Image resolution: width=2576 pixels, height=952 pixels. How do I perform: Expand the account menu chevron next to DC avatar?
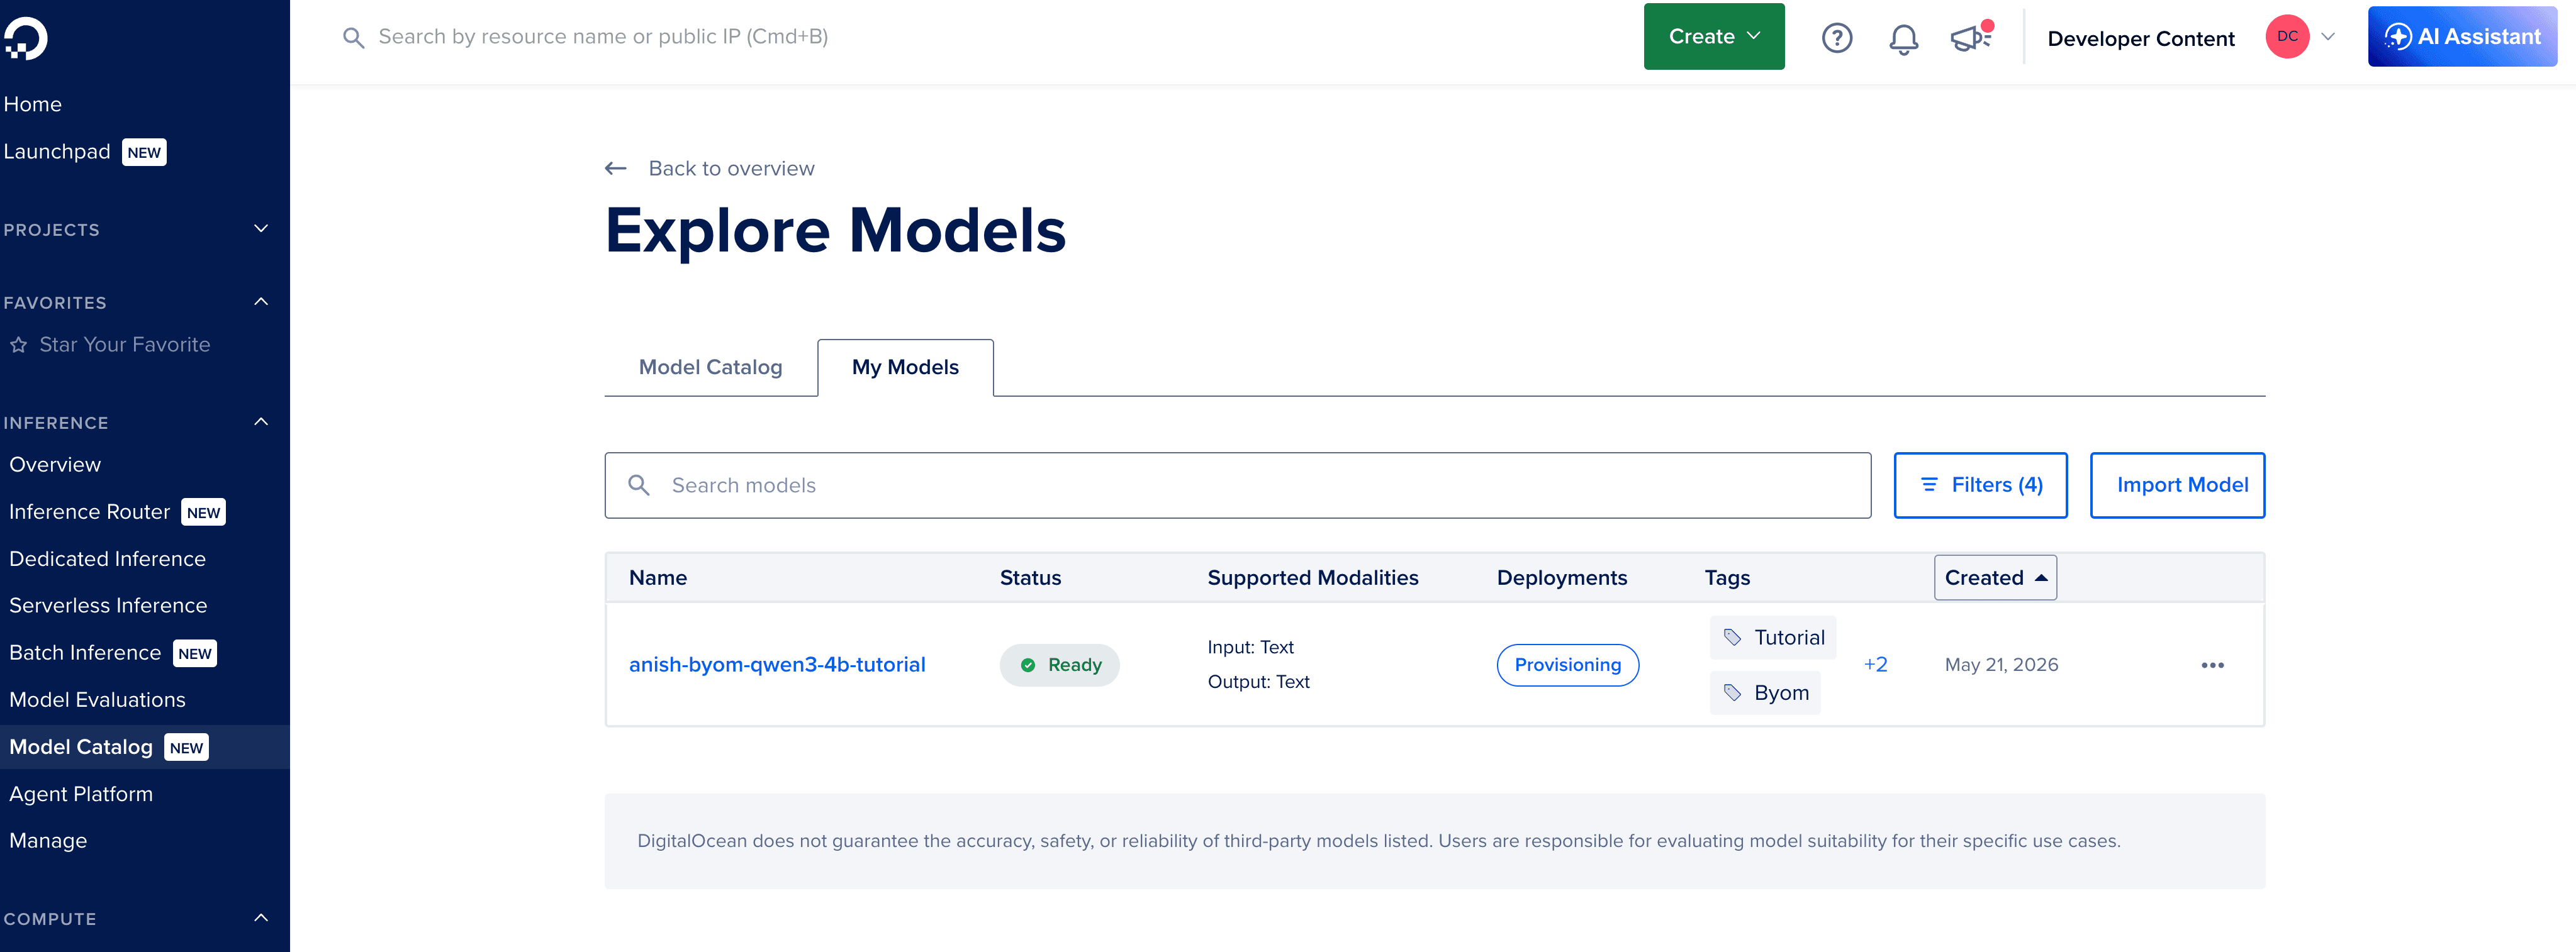[x=2327, y=37]
